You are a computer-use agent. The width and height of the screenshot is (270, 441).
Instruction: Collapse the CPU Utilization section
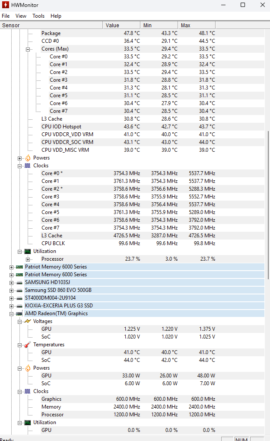pos(20,252)
